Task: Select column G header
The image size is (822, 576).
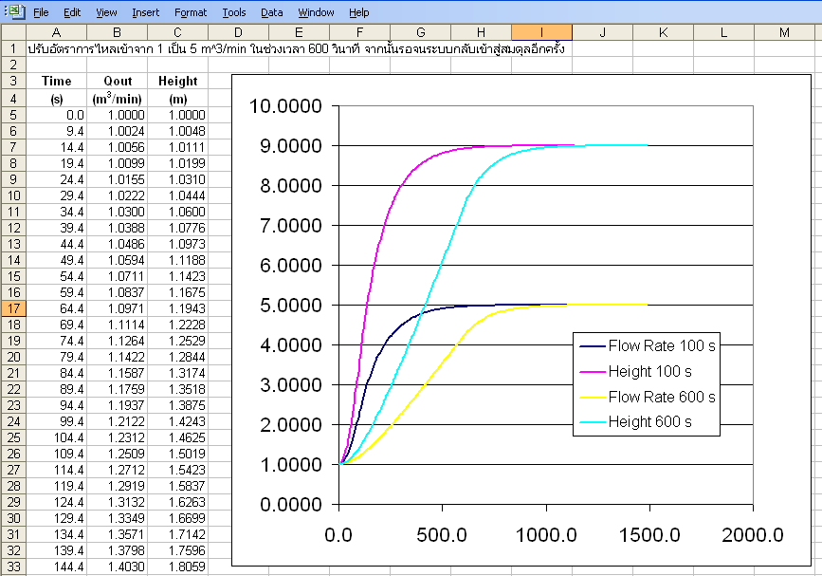Action: click(x=420, y=32)
